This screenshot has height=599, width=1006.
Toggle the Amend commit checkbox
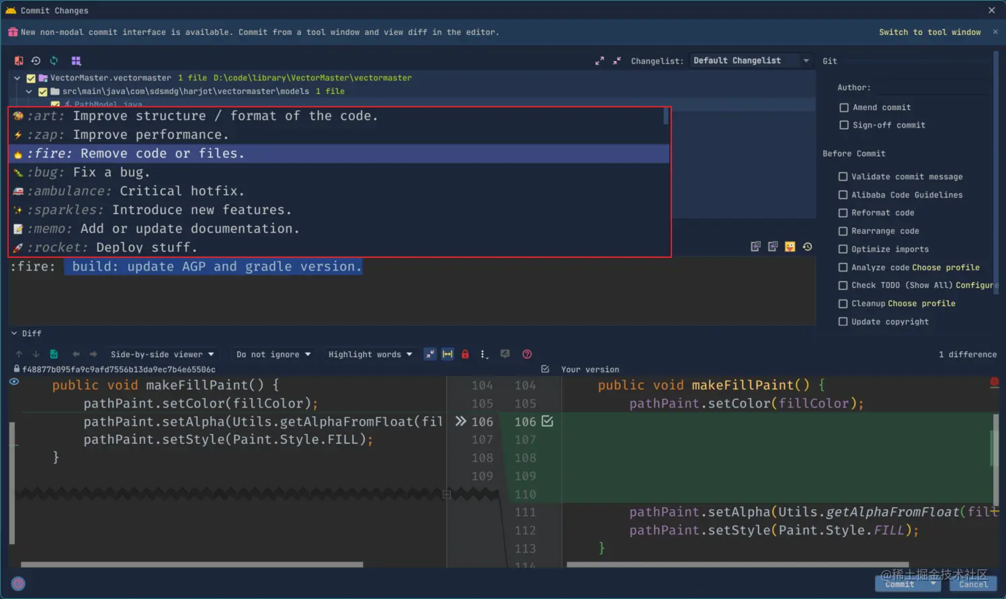click(x=844, y=107)
